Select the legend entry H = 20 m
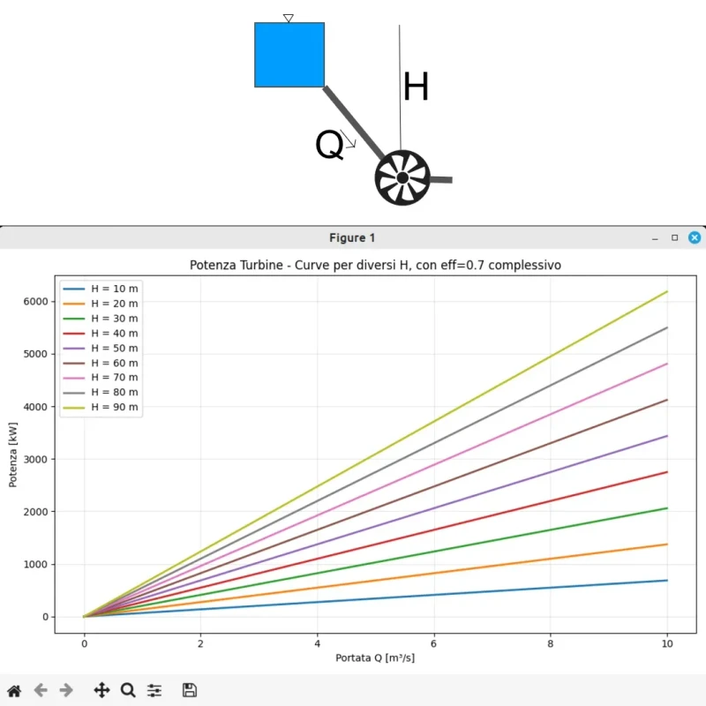706x706 pixels. point(101,304)
